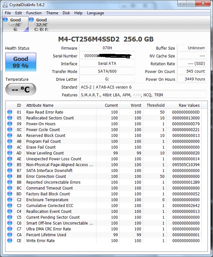Click the status orb for Error Correction Count
The height and width of the screenshot is (257, 213).
[10, 176]
